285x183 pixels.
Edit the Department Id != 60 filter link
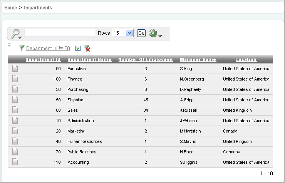(x=48, y=49)
